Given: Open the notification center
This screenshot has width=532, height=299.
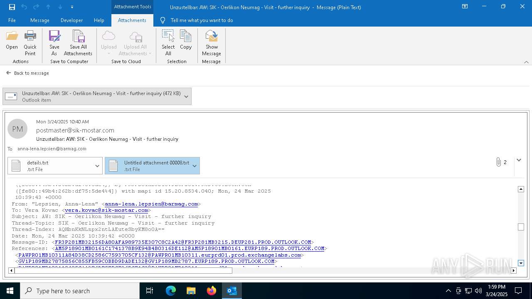Looking at the screenshot, I should click(x=518, y=291).
